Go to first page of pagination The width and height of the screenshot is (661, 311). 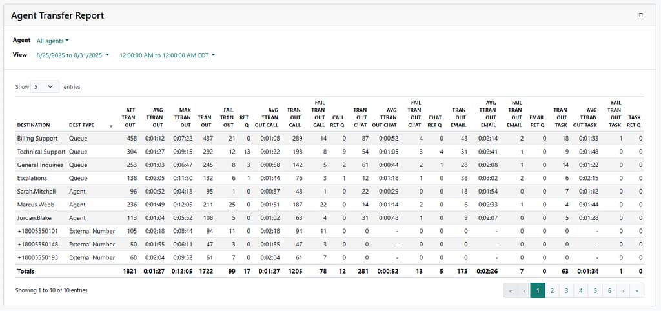tap(511, 290)
